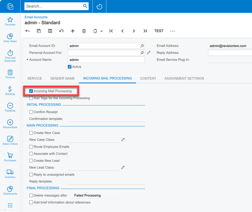
Task: Click the Email Address field
Action: (x=230, y=46)
